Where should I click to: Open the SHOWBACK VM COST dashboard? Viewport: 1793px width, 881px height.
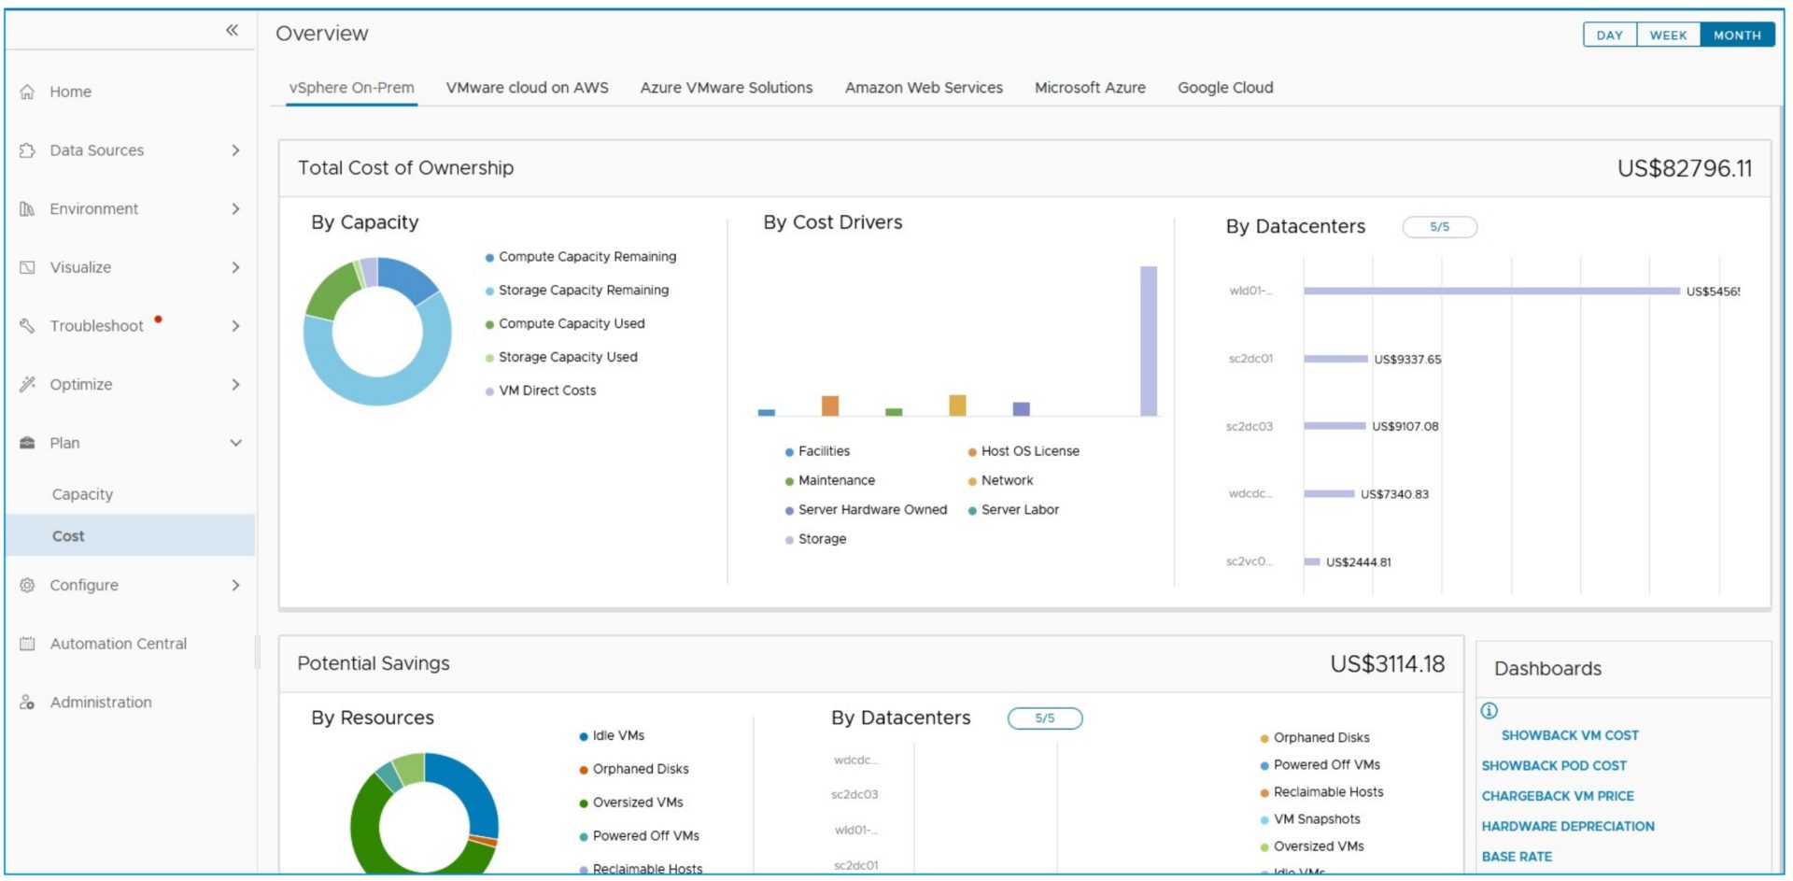(x=1569, y=736)
